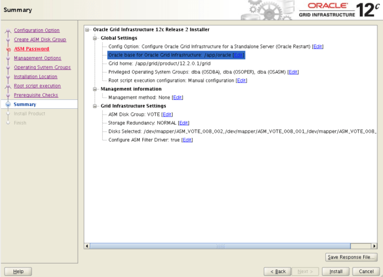Edit the Storage Redundancy setting
383x277 pixels.
point(183,122)
